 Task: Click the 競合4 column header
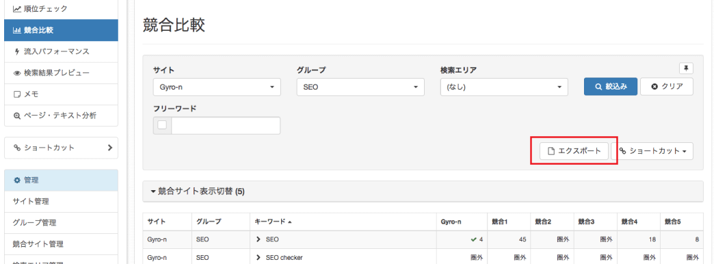[638, 222]
